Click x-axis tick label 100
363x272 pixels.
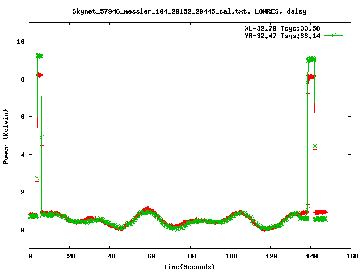click(231, 256)
